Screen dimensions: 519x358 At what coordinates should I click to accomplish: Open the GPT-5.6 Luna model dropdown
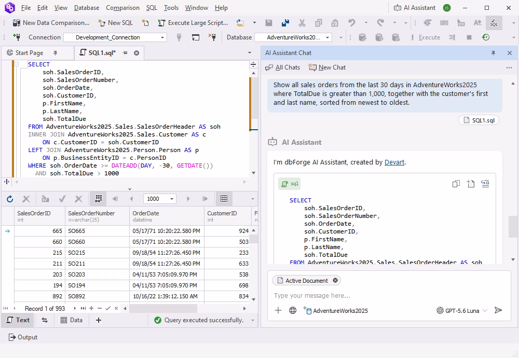pos(462,310)
